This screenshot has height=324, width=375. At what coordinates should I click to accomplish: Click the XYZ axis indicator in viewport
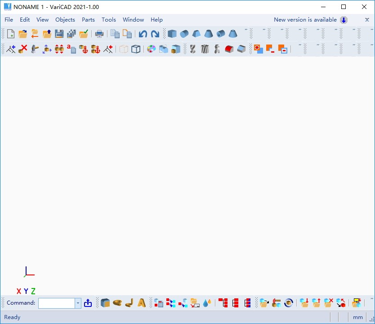(x=26, y=291)
